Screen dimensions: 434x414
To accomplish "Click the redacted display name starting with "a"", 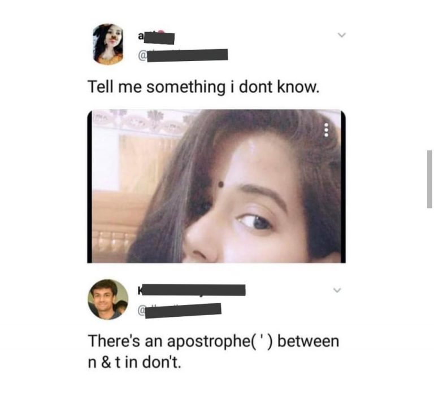I will coord(157,38).
